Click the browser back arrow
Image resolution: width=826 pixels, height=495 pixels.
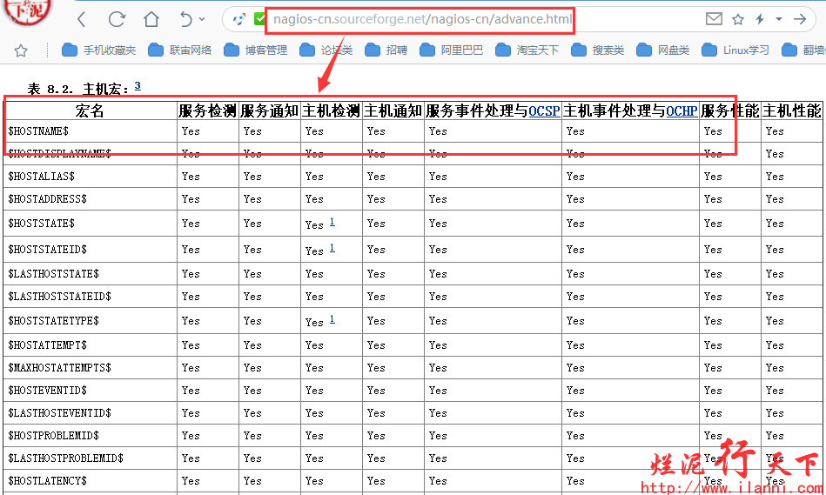(x=81, y=19)
